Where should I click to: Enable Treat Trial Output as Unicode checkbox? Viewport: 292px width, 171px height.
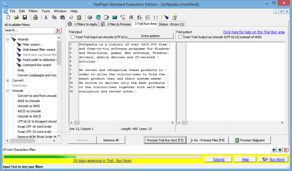pyautogui.click(x=180, y=37)
